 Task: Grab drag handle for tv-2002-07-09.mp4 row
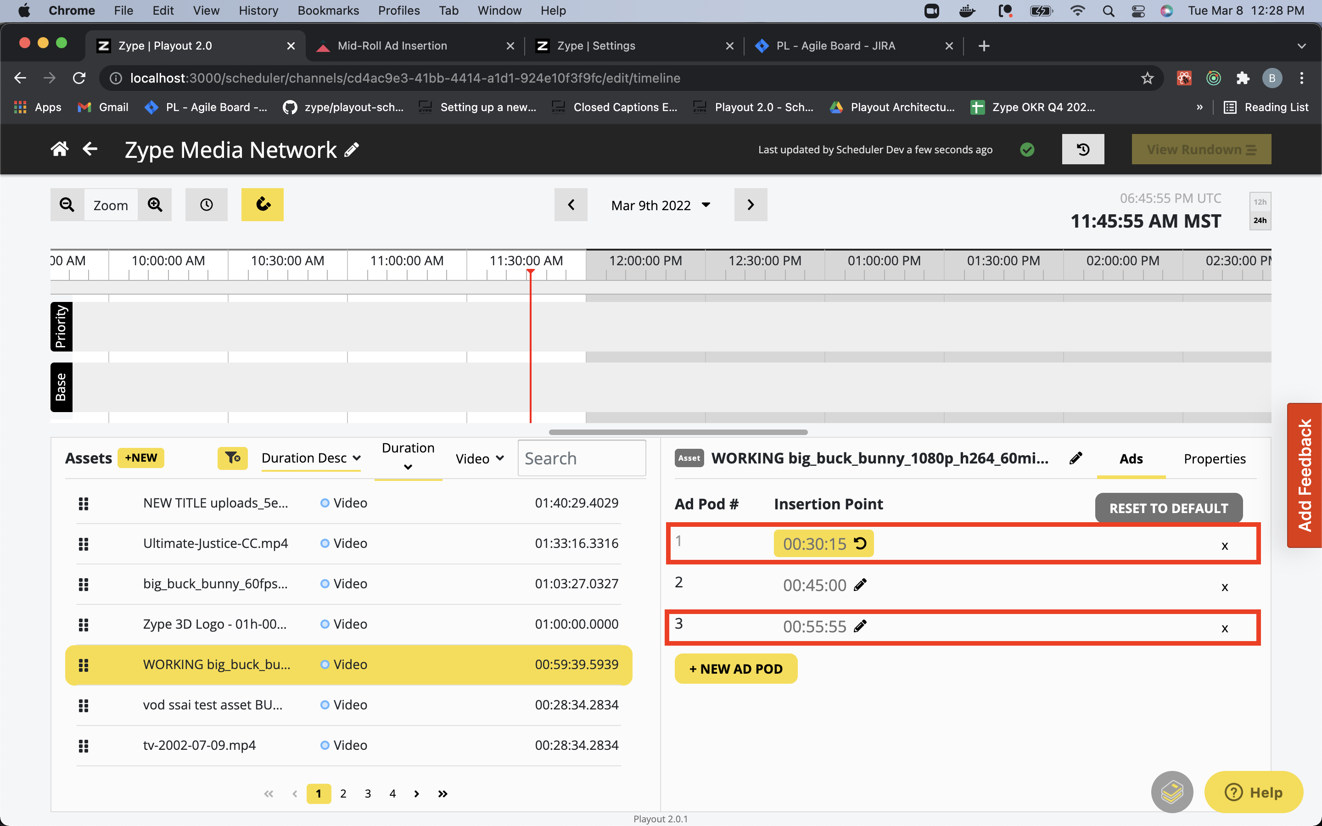(83, 746)
